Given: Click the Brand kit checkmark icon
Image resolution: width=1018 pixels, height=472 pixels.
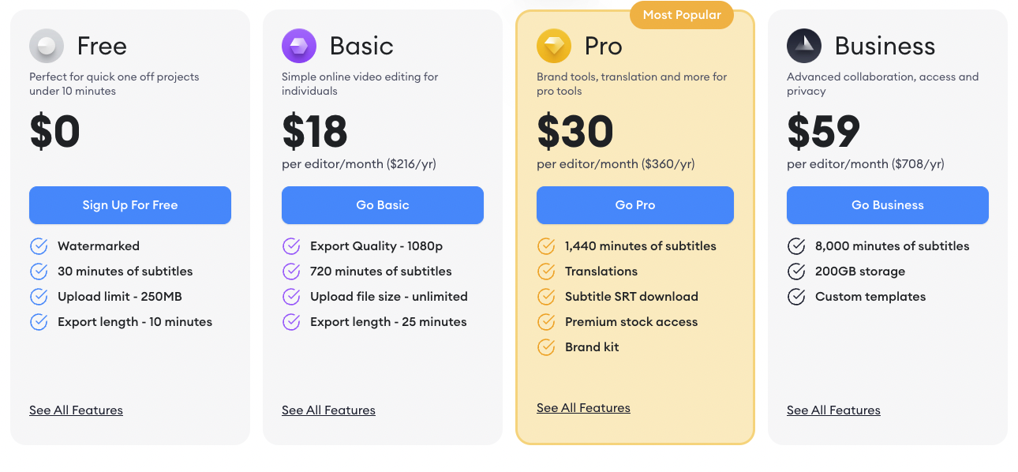Looking at the screenshot, I should pyautogui.click(x=546, y=347).
